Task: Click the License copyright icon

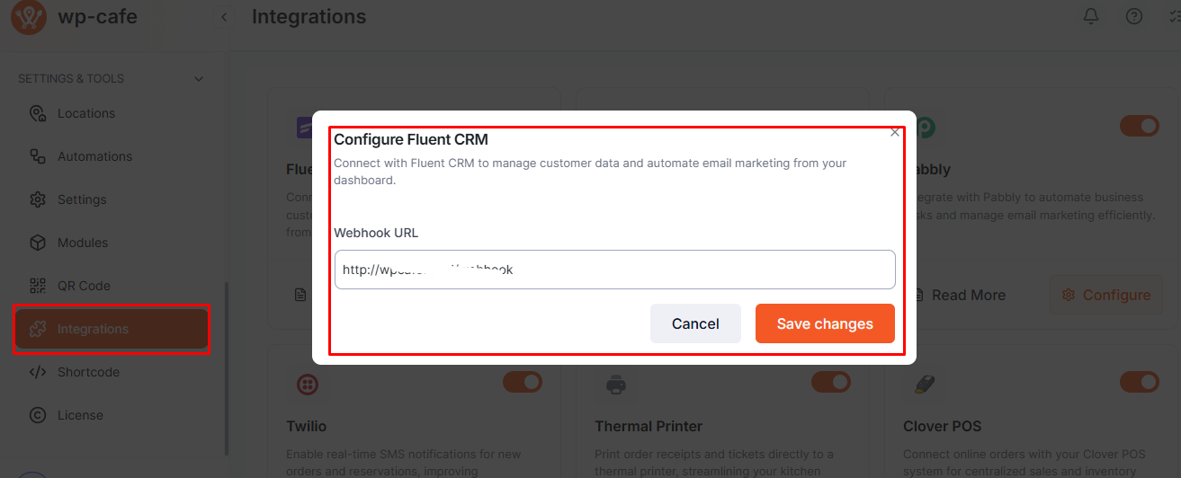Action: click(37, 415)
